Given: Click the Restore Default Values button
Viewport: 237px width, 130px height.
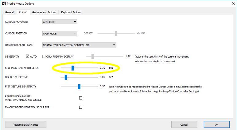Looking at the screenshot, I should [x=26, y=124].
